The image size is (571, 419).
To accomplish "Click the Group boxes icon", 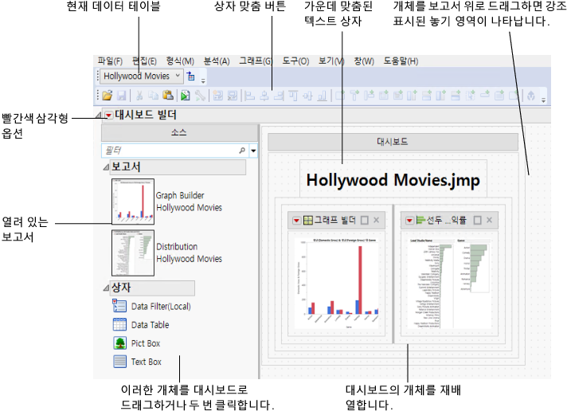I will 217,96.
